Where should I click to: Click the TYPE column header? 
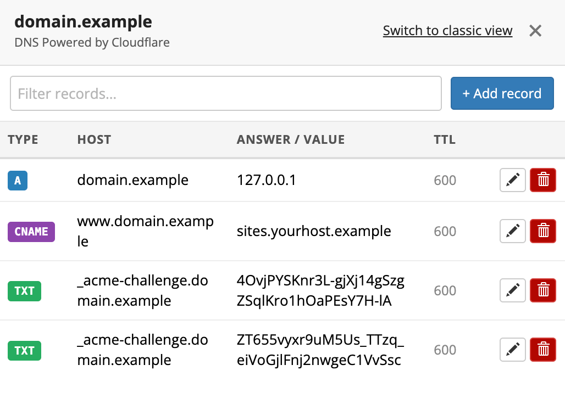pyautogui.click(x=23, y=139)
